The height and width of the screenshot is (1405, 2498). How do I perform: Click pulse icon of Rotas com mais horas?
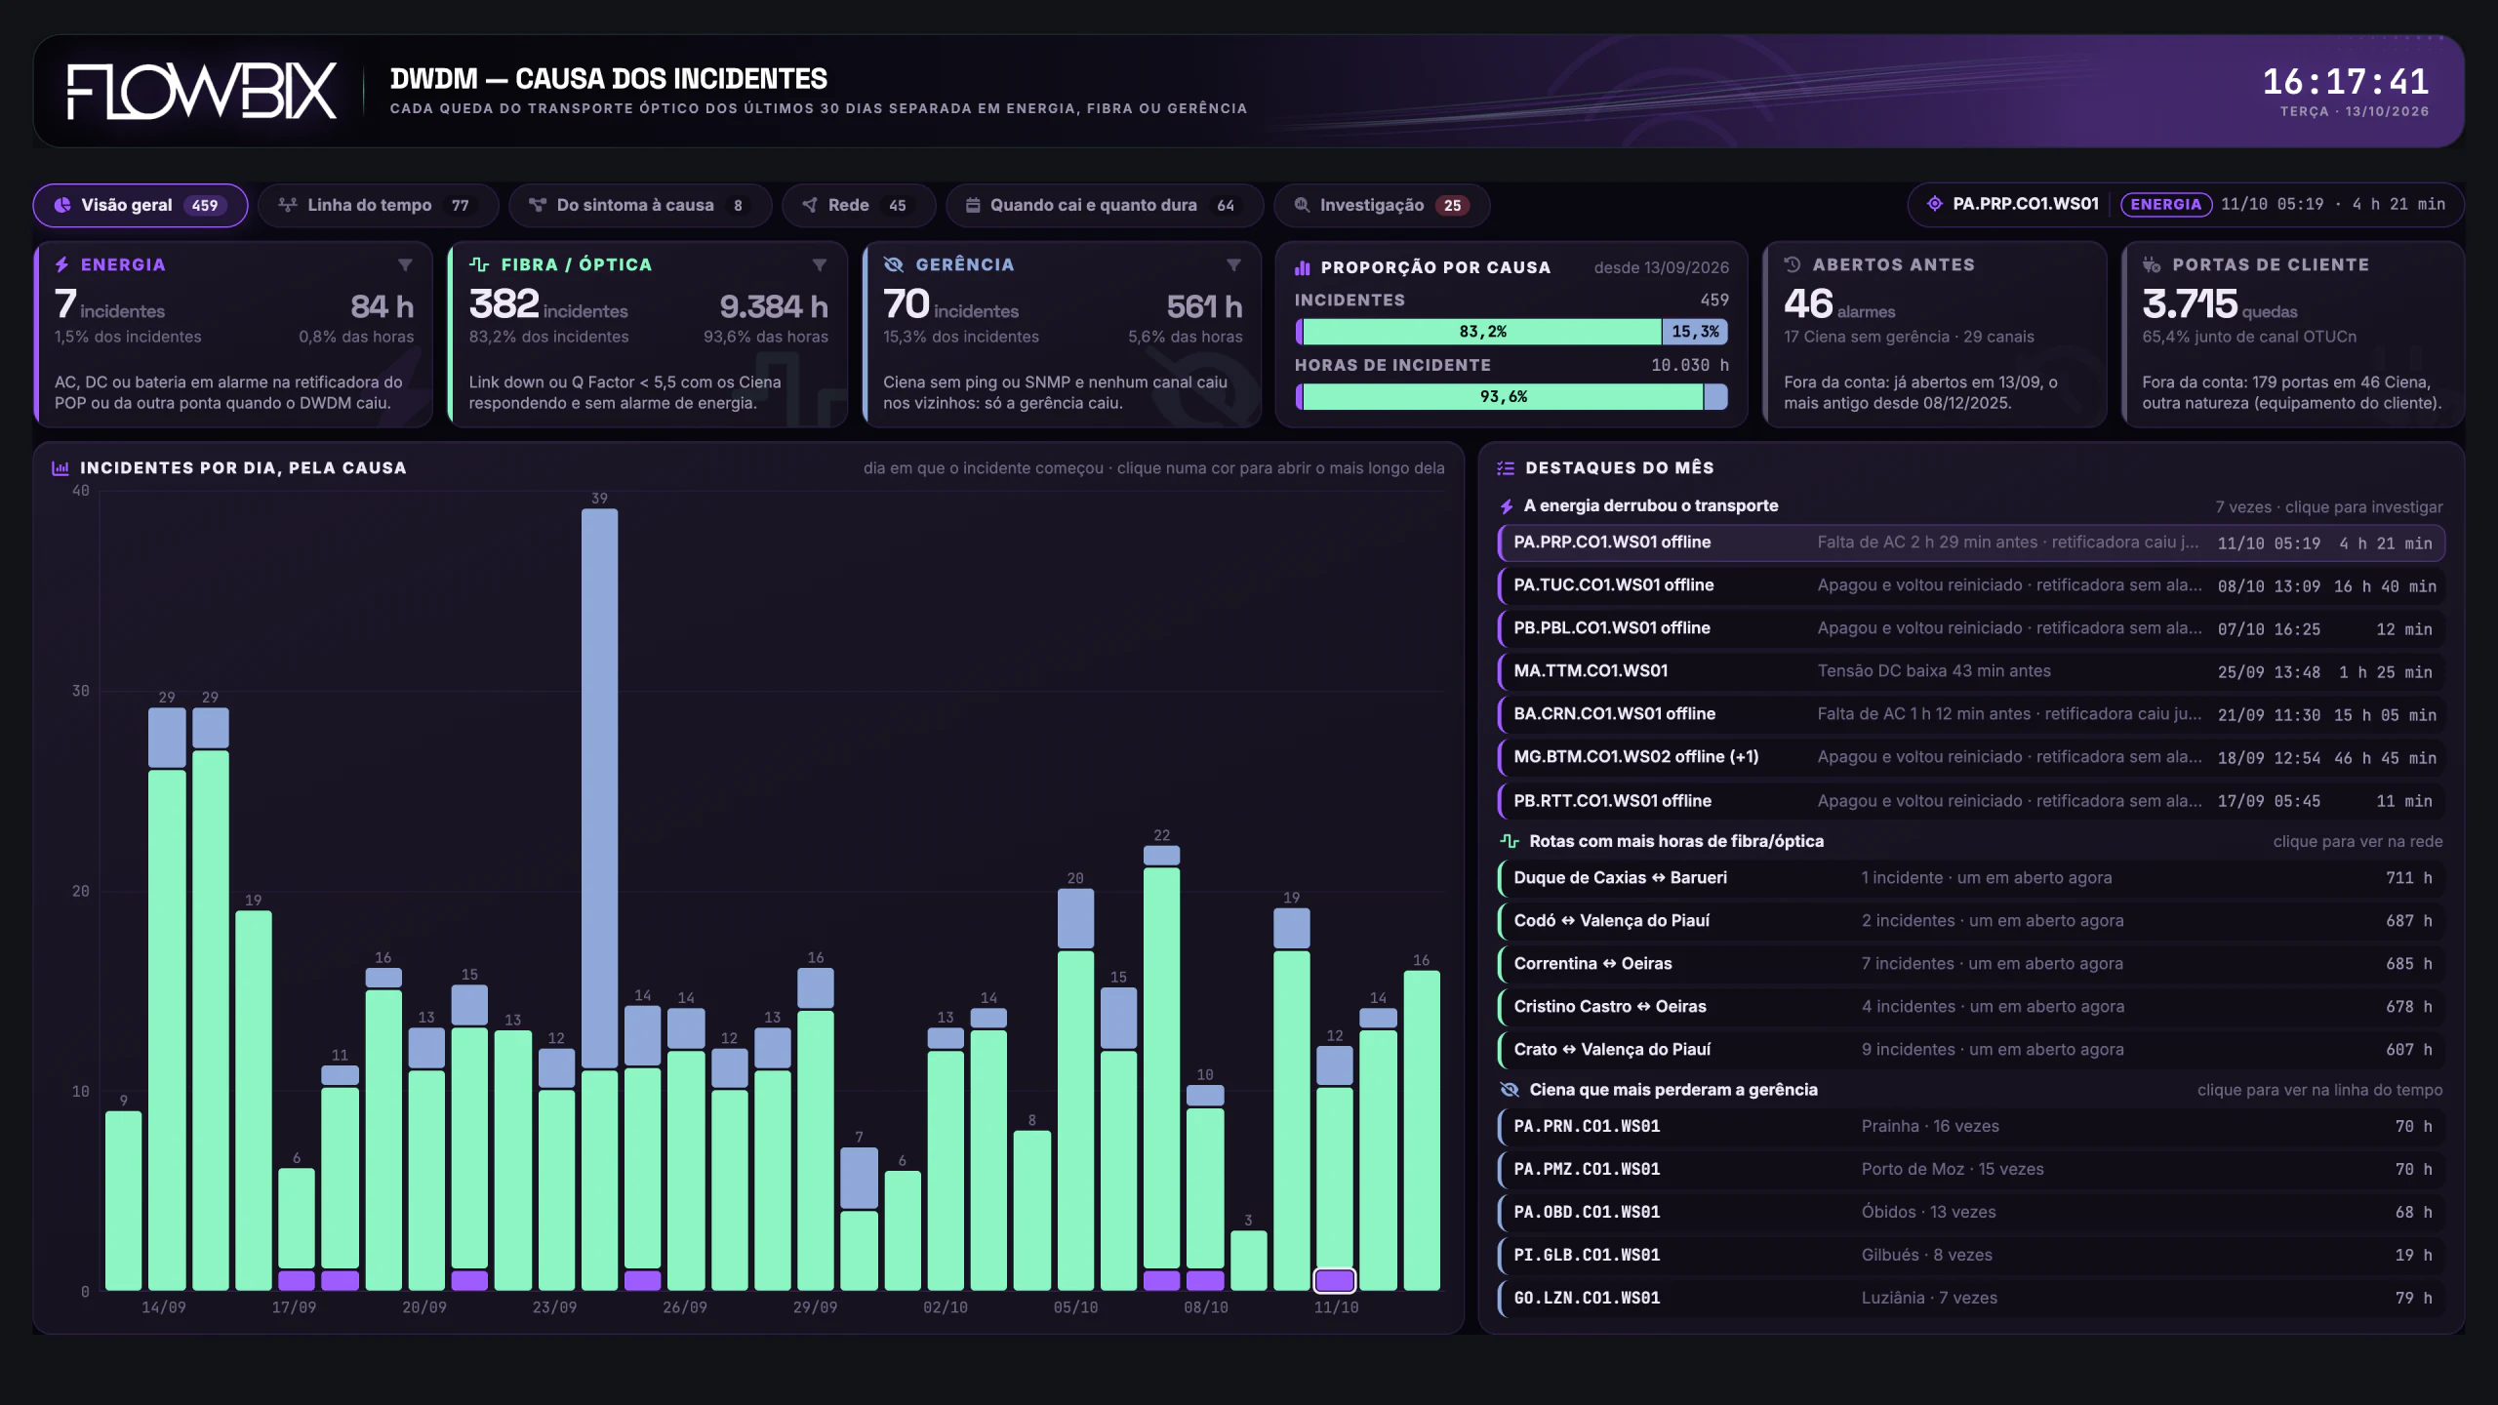[1510, 841]
